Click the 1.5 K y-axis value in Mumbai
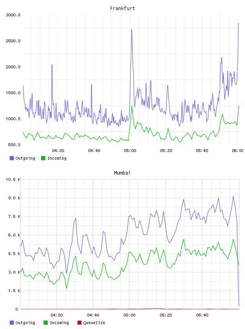Image resolution: width=245 pixels, height=329 pixels. point(14,291)
